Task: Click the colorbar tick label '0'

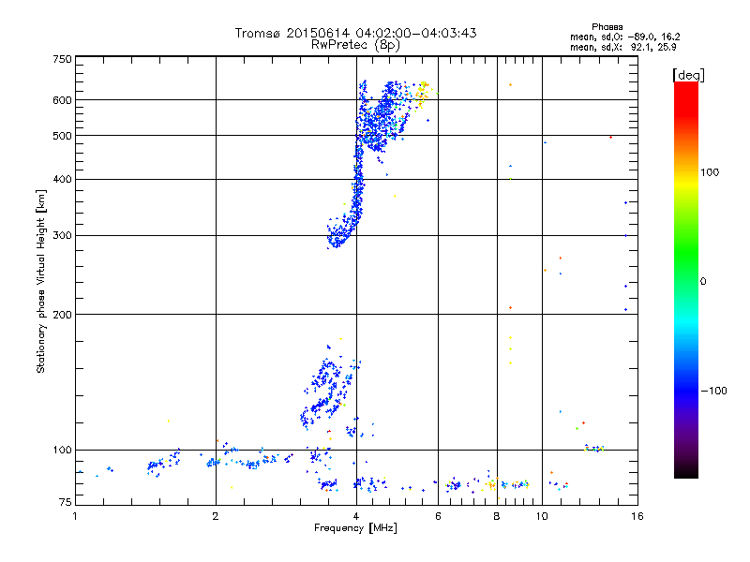Action: click(x=703, y=281)
